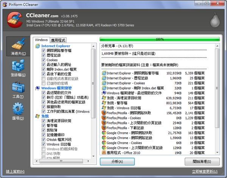Screen dimensions: 227x178
Task: Click the CCleaner logo in header
Action: tap(14, 20)
